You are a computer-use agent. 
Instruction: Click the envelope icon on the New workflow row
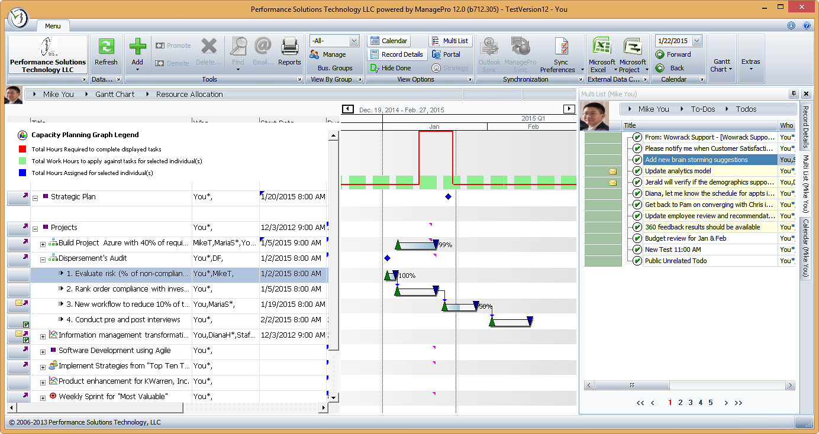(20, 303)
